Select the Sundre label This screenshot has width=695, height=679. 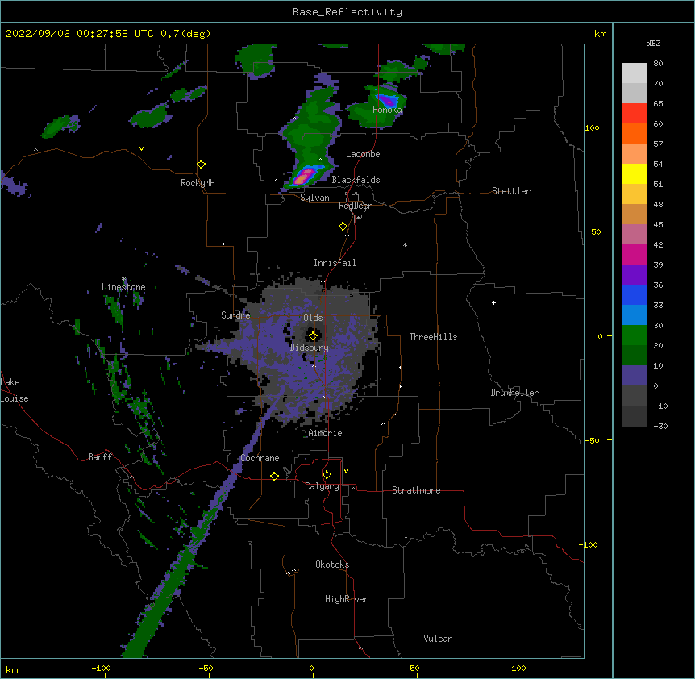click(x=235, y=315)
